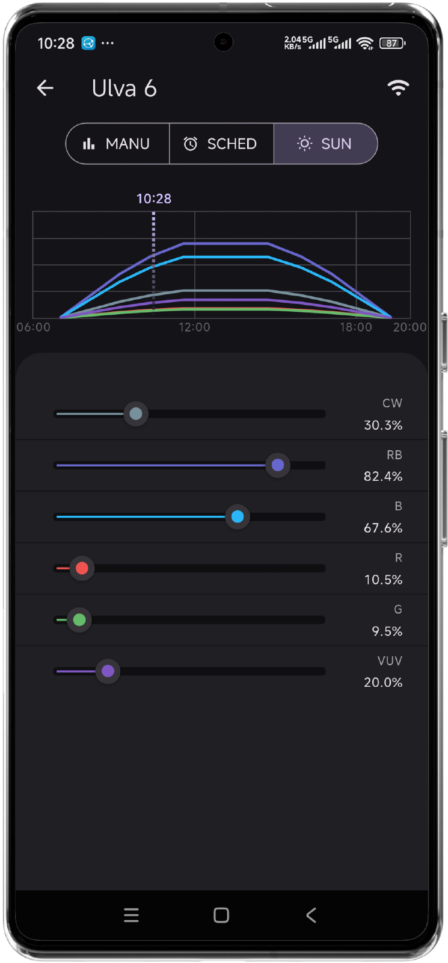Tap the Wi-Fi connection icon in header

coord(397,88)
